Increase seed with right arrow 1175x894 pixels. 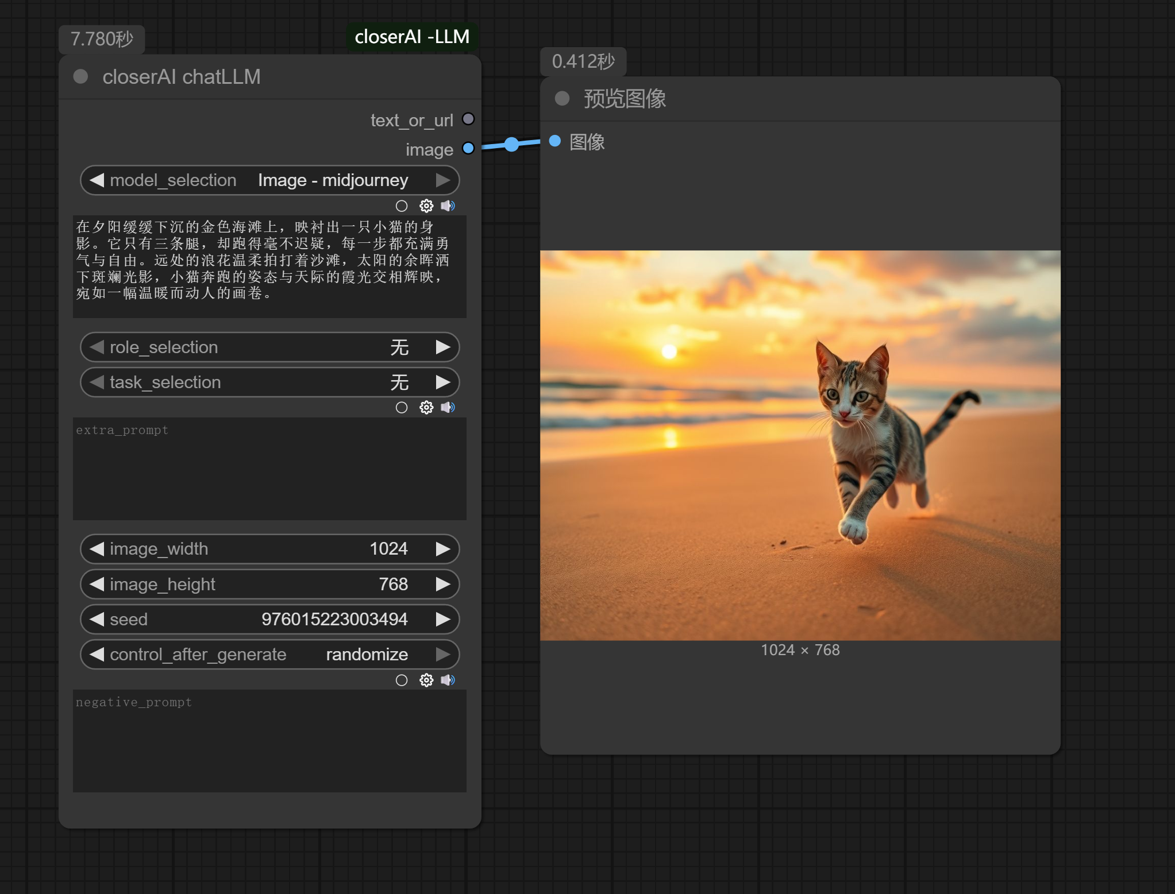443,620
